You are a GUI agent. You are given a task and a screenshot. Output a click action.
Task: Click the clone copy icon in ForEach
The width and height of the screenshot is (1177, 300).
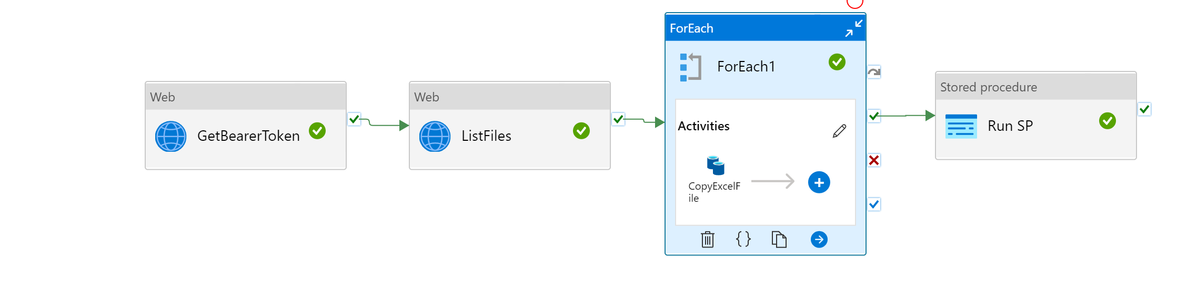pyautogui.click(x=779, y=240)
